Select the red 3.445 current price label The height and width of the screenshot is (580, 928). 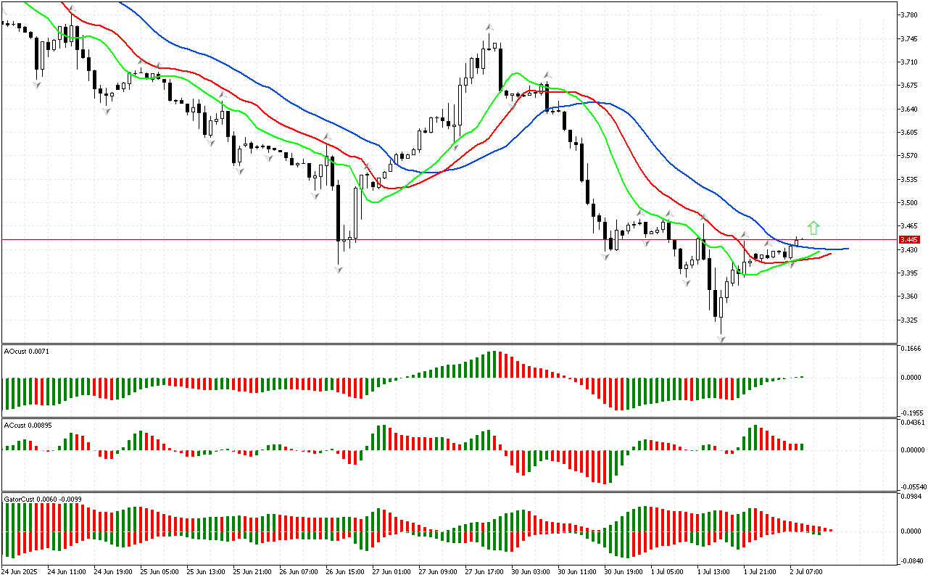pos(908,239)
